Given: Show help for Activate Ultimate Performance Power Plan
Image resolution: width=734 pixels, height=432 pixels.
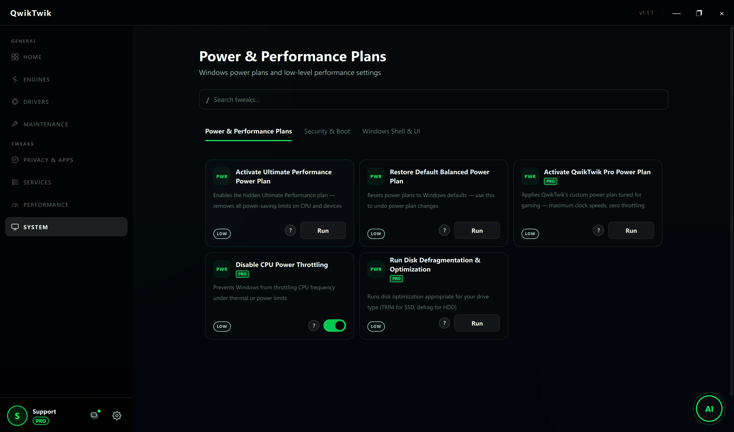Looking at the screenshot, I should 290,230.
